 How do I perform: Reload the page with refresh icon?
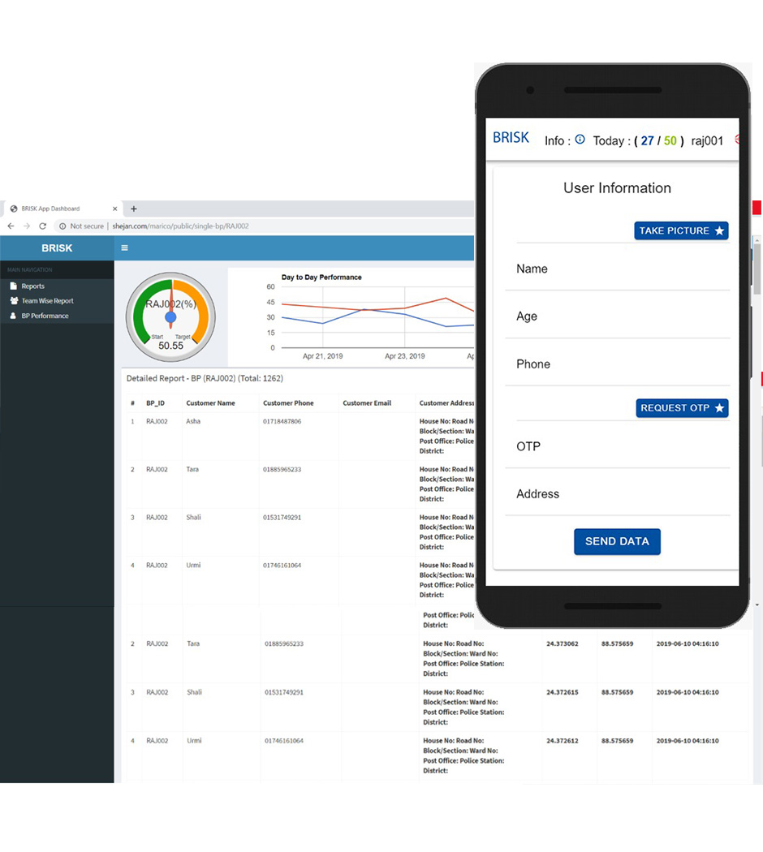point(42,226)
